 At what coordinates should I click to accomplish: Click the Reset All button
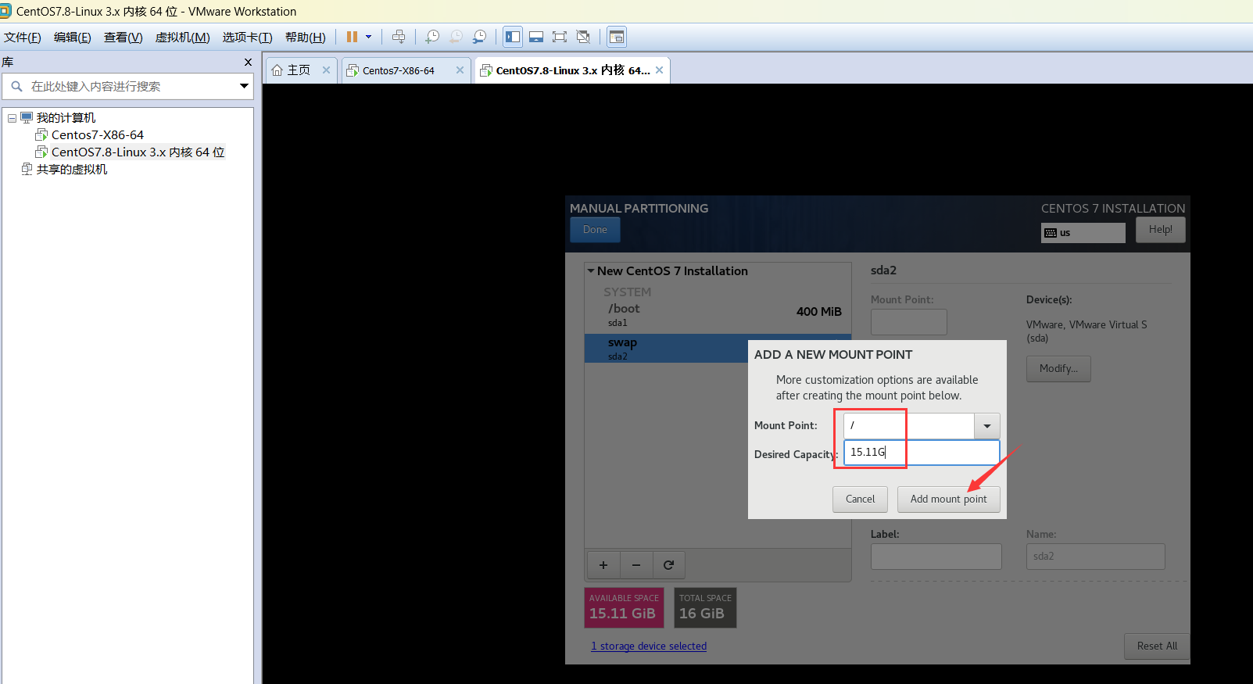1157,646
